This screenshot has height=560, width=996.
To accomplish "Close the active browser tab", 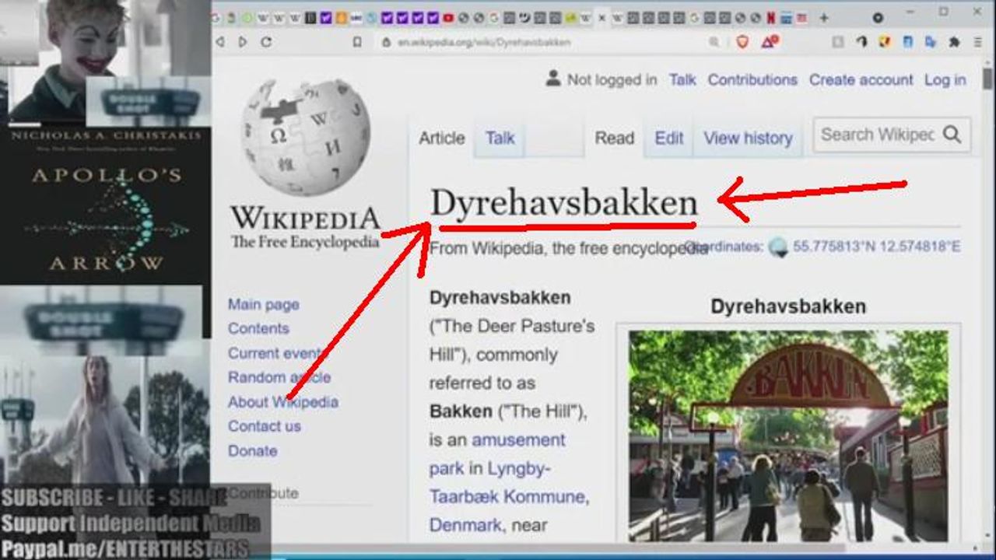I will (601, 17).
